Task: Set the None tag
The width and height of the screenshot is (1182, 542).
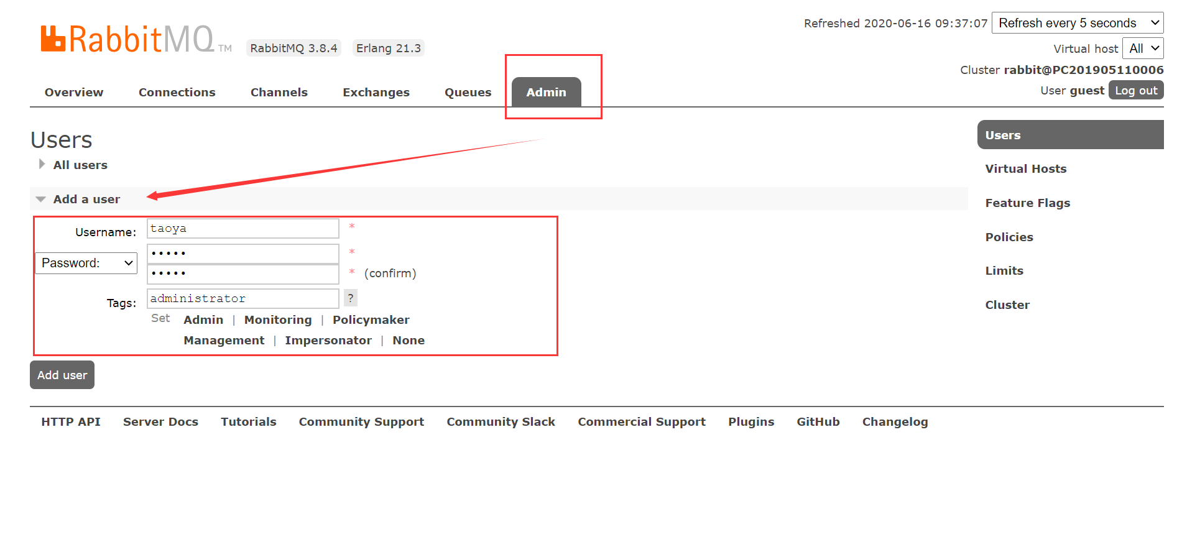Action: click(x=409, y=340)
